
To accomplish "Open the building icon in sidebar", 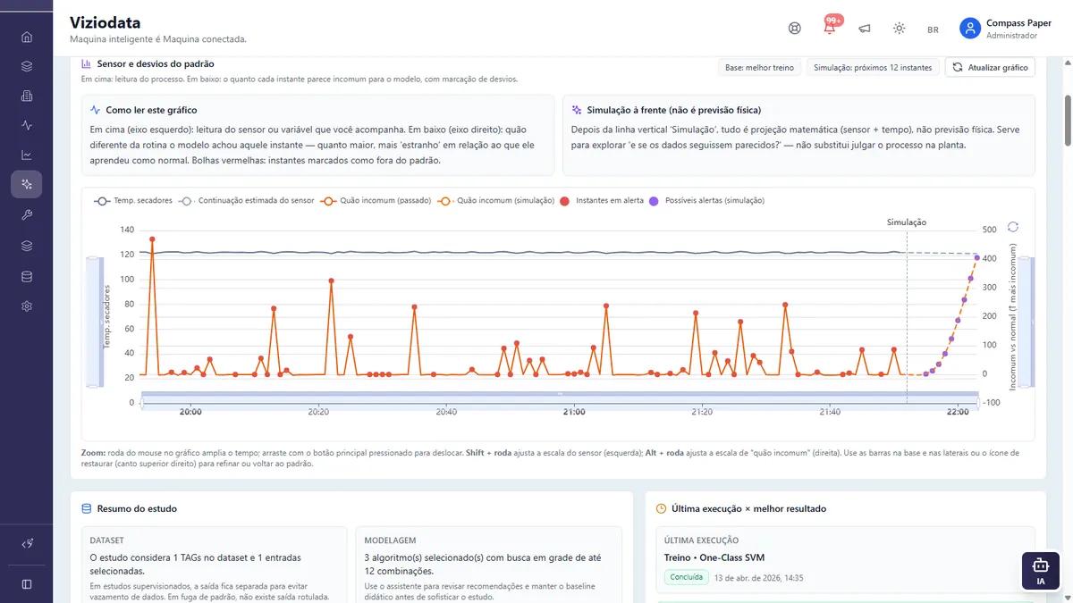I will [27, 96].
